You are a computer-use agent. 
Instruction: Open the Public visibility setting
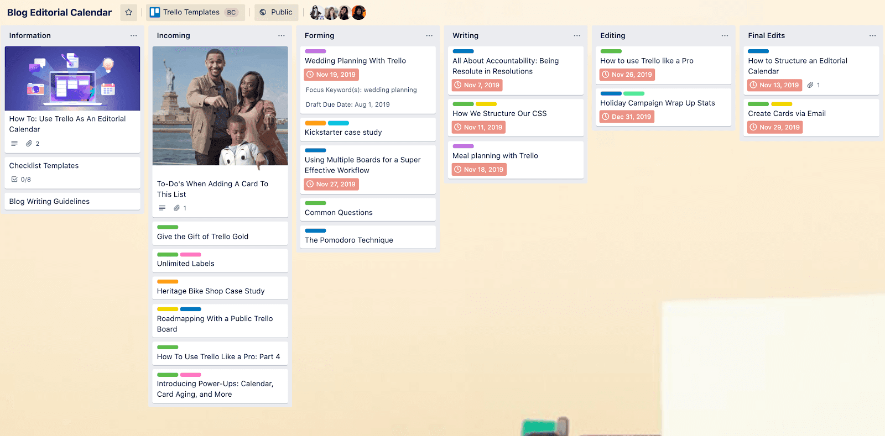click(x=276, y=12)
